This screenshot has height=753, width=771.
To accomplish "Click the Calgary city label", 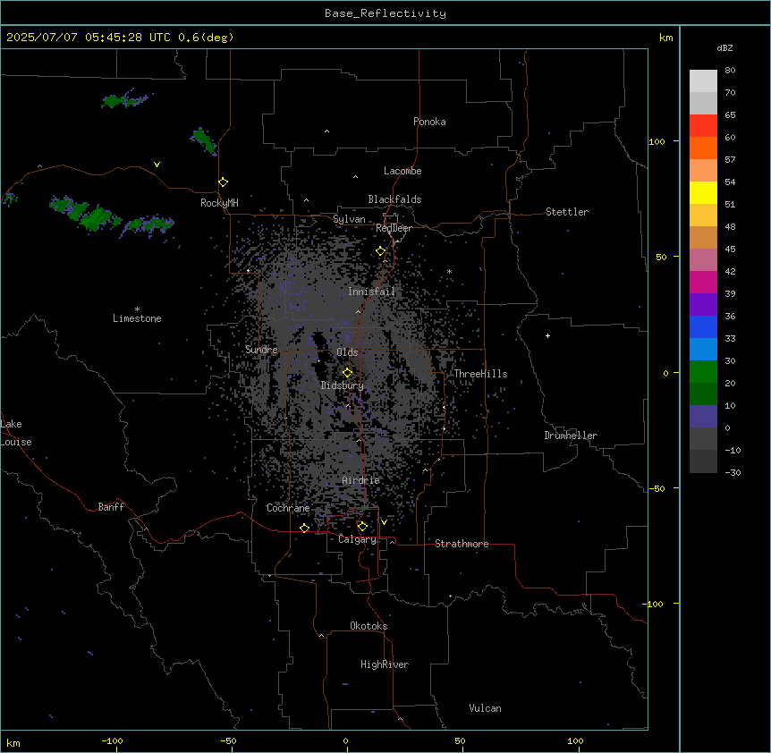I will 358,539.
